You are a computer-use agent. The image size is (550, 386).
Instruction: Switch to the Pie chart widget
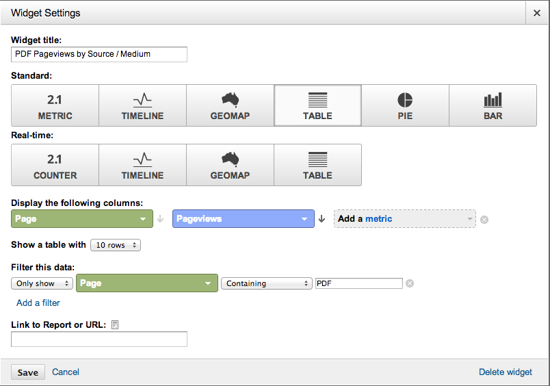[x=405, y=105]
